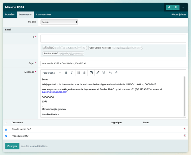191x155 pixels.
Task: Insert a numbered list
Action: [x=84, y=73]
